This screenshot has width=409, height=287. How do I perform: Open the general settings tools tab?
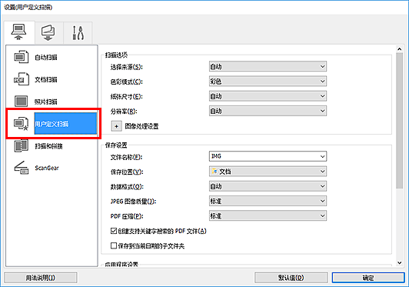tap(78, 33)
